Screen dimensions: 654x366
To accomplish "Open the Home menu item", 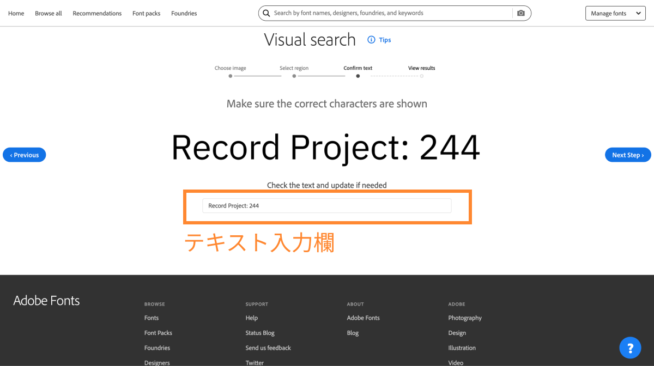I will point(16,14).
